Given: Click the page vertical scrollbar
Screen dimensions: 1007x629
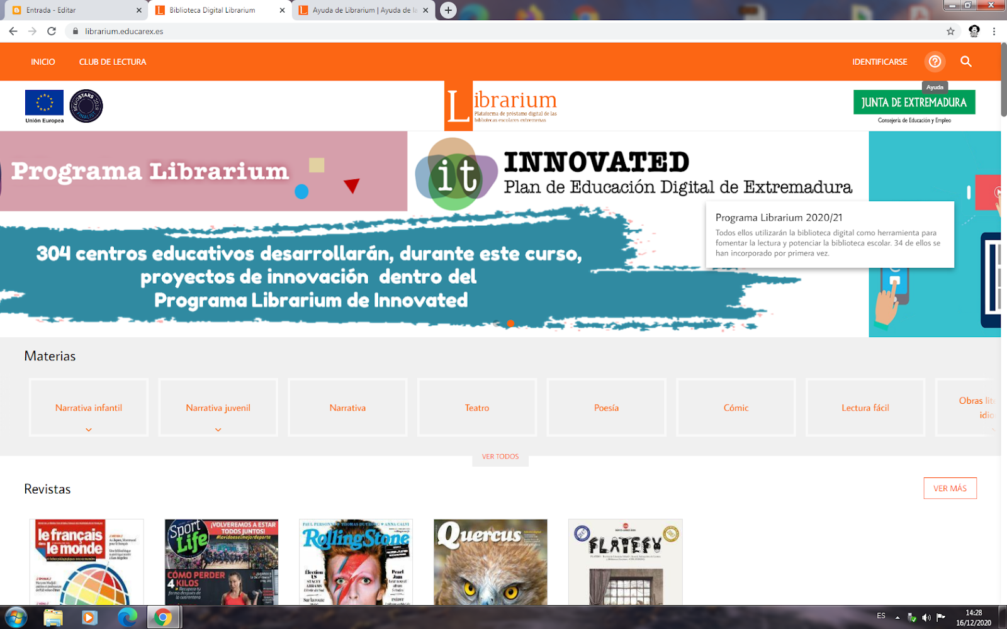Looking at the screenshot, I should (1004, 80).
